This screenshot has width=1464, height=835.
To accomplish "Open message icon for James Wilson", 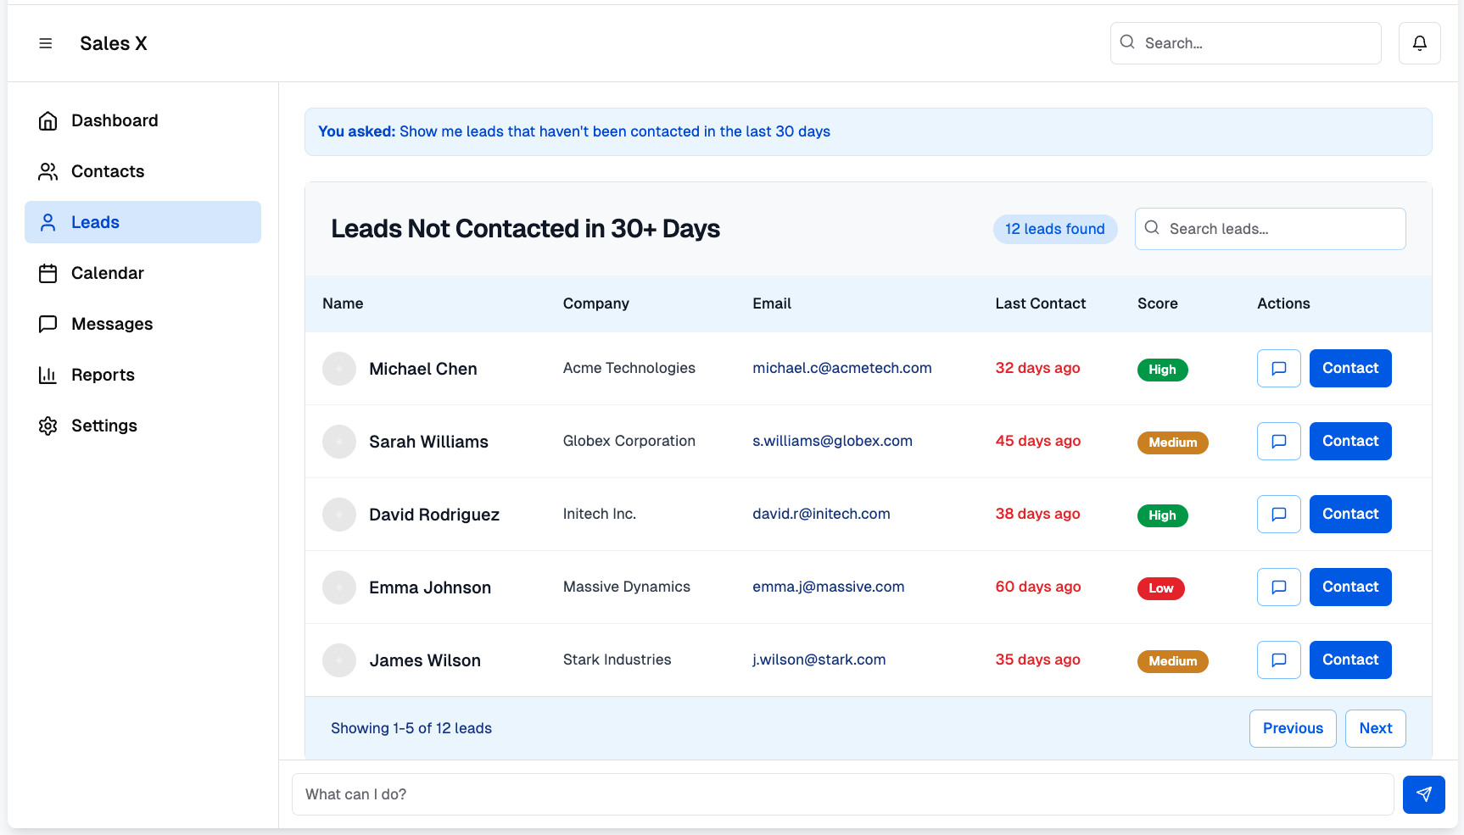I will pos(1278,660).
